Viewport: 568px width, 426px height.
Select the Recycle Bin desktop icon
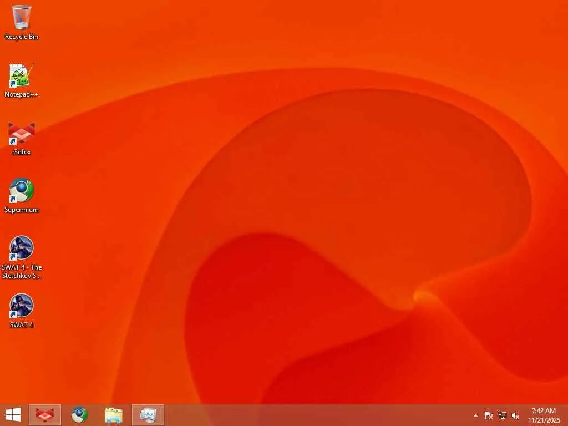pos(22,22)
